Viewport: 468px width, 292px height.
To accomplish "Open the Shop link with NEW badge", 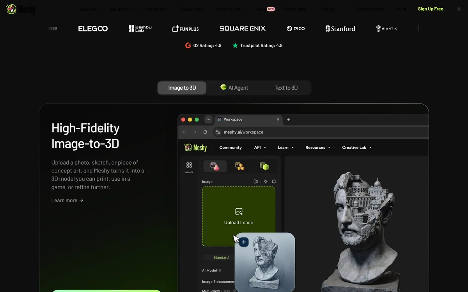I will (265, 9).
